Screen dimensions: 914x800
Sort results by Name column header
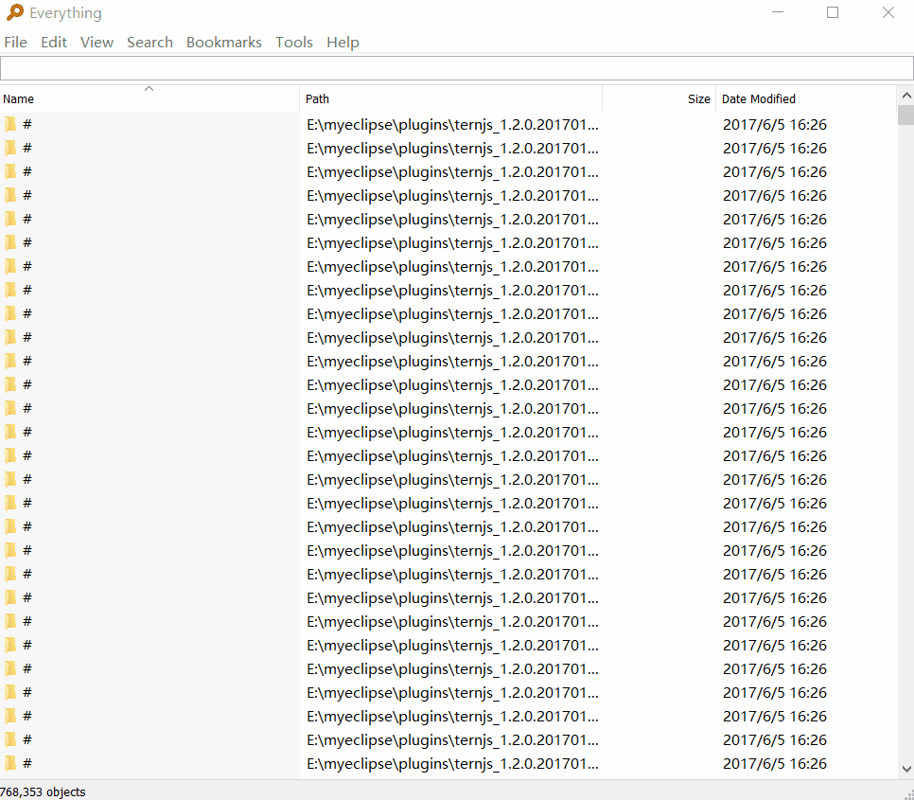(149, 99)
